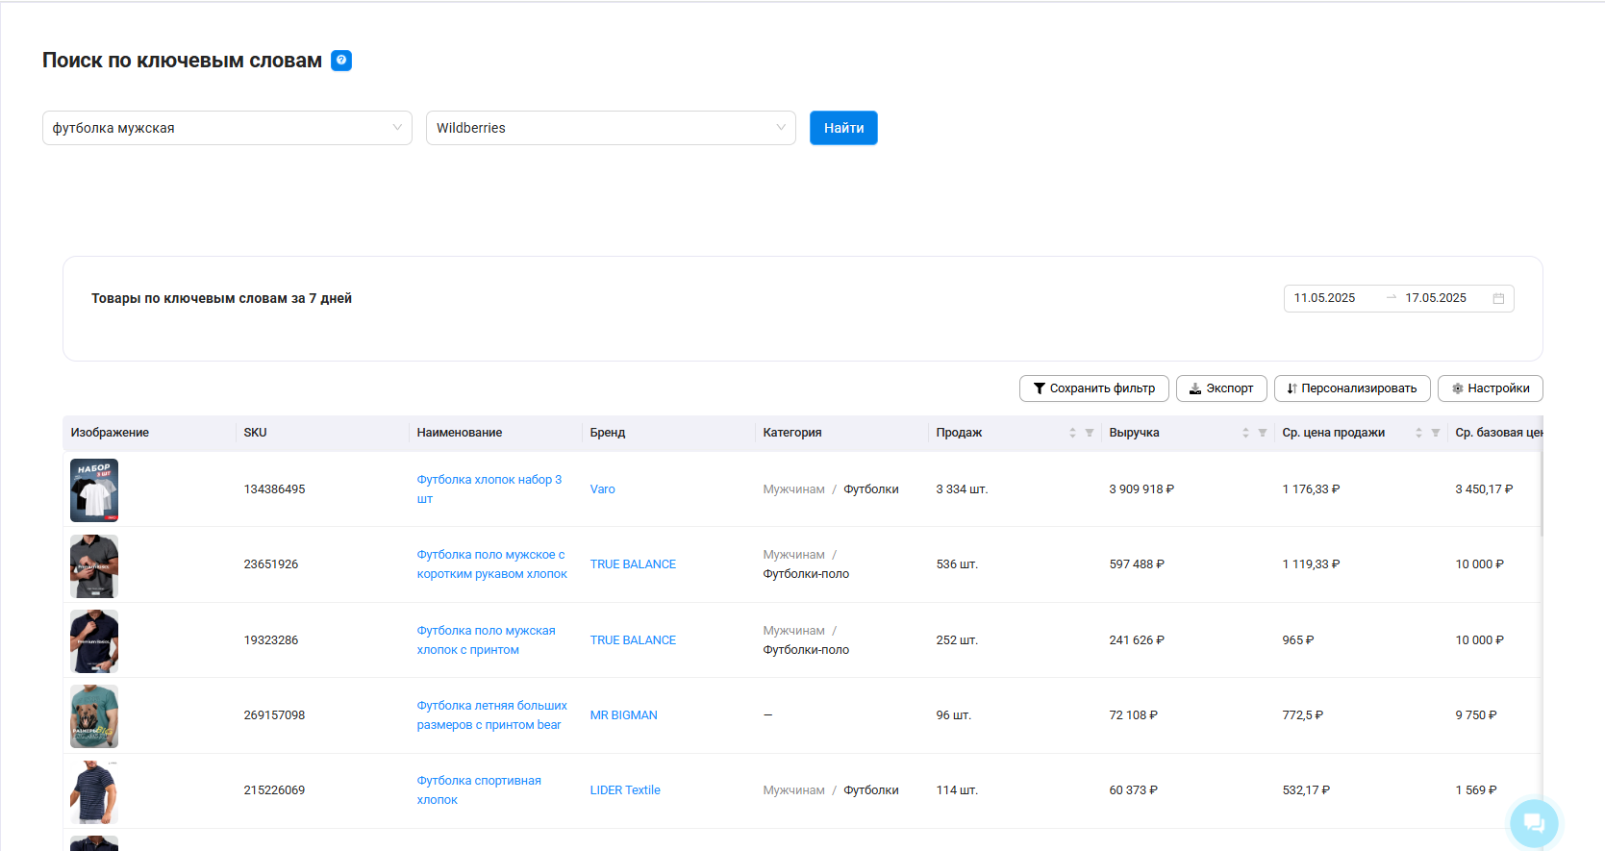The image size is (1605, 851).
Task: Select SKU cell 269157098
Action: [274, 715]
